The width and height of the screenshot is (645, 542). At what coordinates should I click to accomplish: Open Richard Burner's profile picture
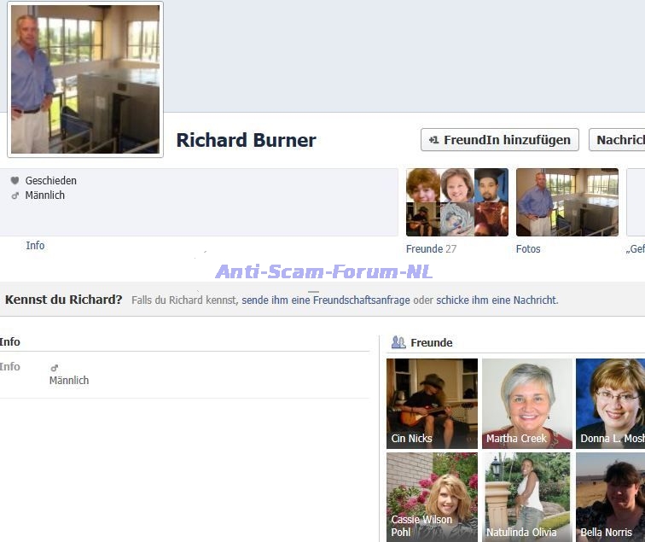point(85,79)
